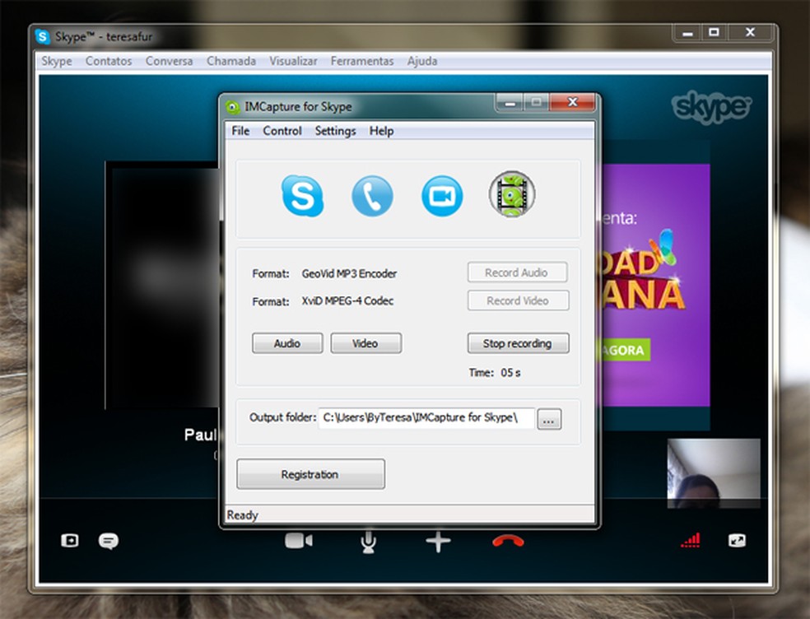810x619 pixels.
Task: Click the video camera icon in IMCapture
Action: [x=442, y=196]
